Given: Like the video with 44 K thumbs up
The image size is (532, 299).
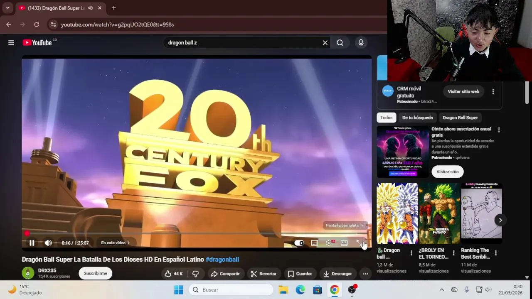Looking at the screenshot, I should 174,274.
